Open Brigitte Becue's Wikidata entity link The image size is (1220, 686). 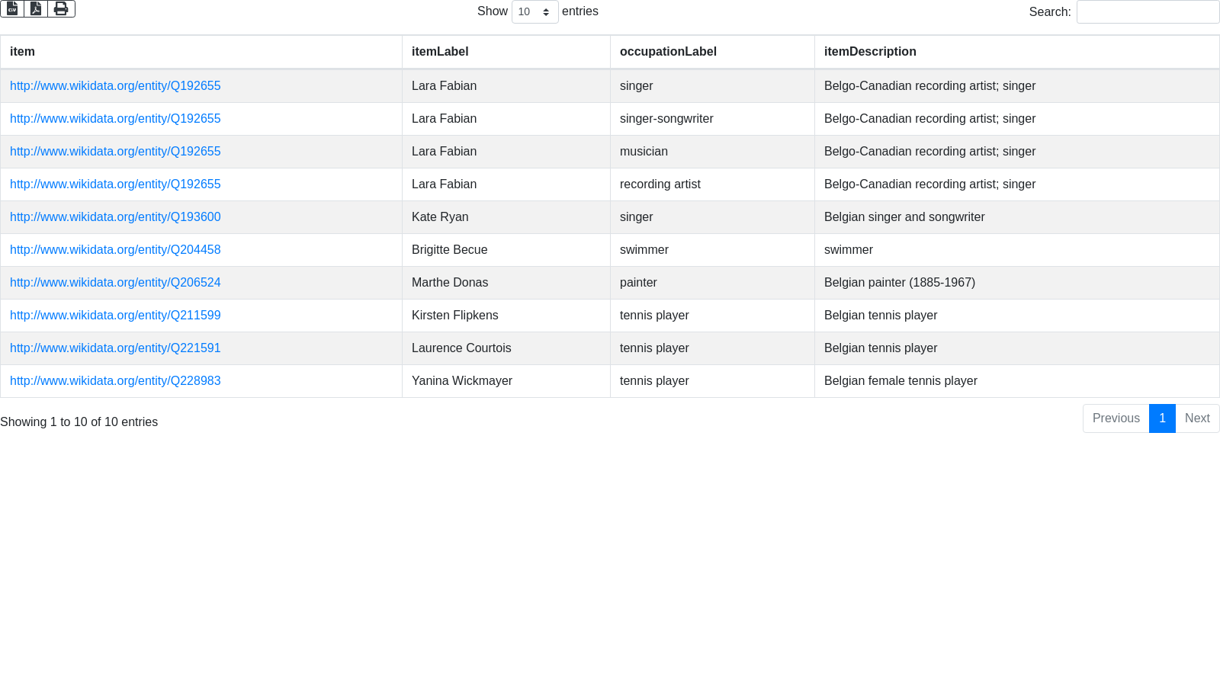click(x=115, y=250)
